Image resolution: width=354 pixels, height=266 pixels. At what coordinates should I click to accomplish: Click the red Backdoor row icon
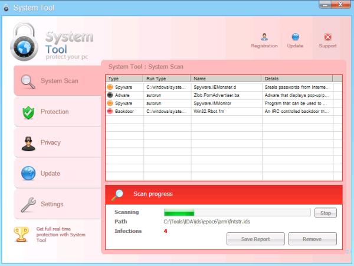pos(110,111)
